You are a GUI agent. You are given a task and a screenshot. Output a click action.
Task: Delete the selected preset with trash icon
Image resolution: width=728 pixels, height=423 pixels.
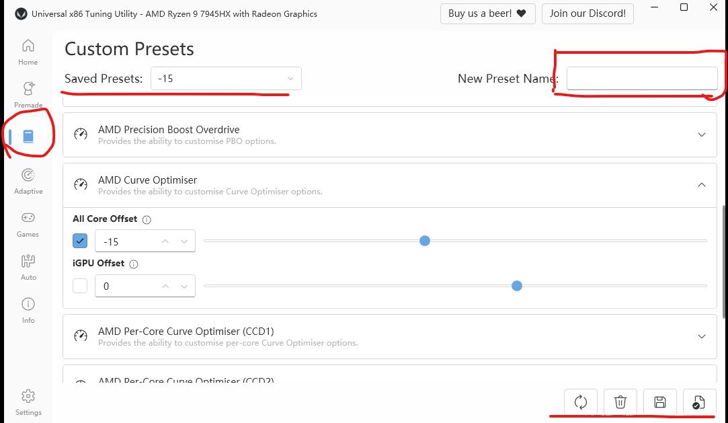pyautogui.click(x=620, y=401)
